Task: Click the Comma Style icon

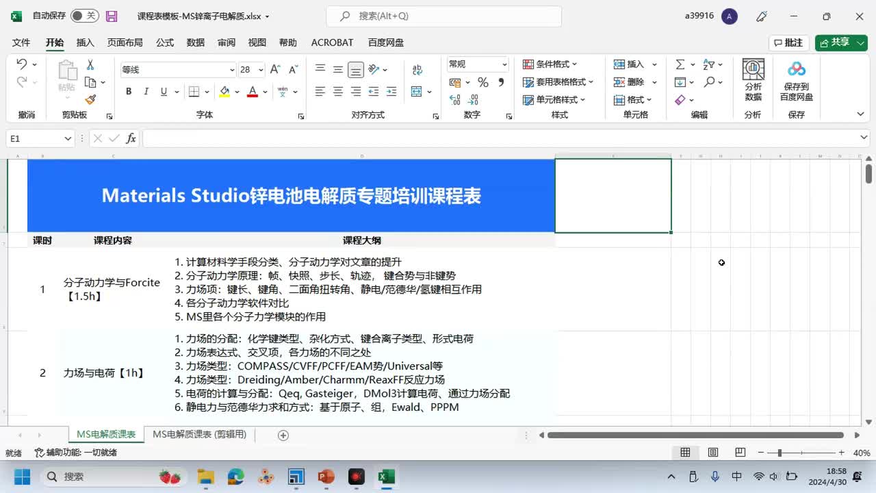Action: click(501, 82)
